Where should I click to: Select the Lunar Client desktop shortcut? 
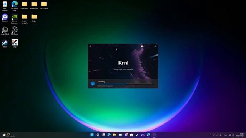coord(5,31)
